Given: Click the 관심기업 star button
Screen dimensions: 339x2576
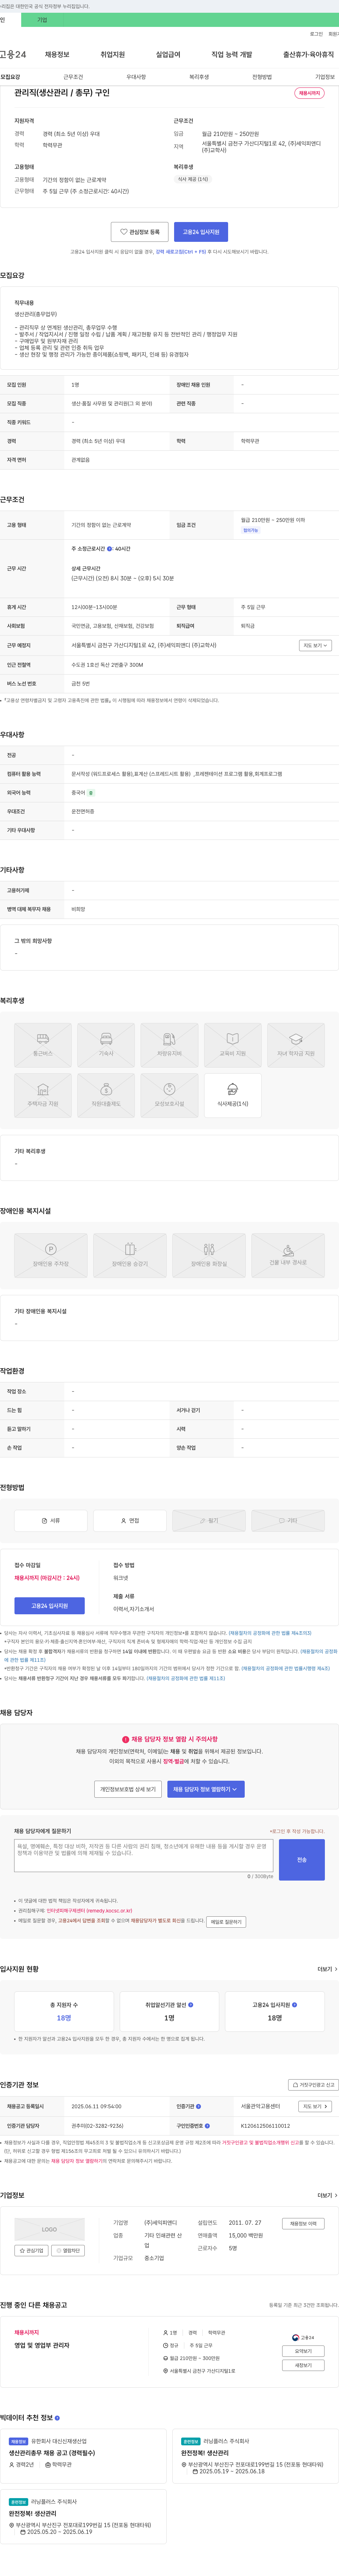Looking at the screenshot, I should click(31, 2251).
